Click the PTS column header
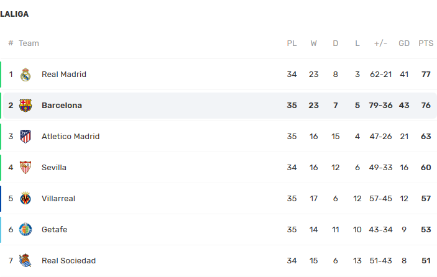This screenshot has width=437, height=277. coord(426,43)
